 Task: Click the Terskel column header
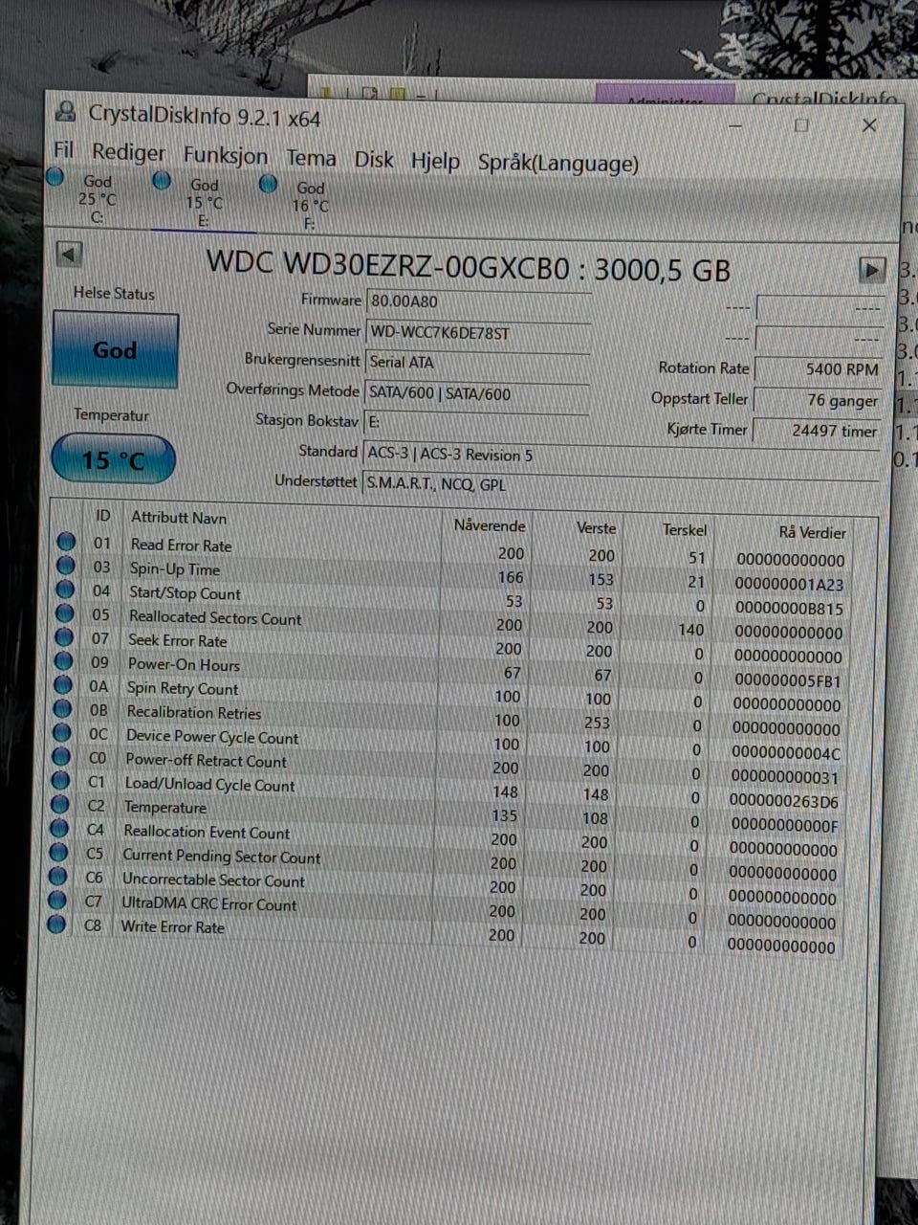(x=685, y=530)
